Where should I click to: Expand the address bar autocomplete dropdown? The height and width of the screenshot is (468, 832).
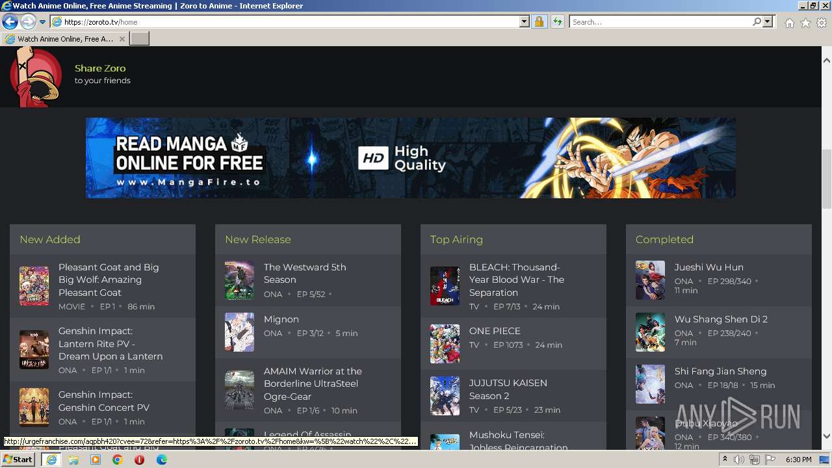click(x=525, y=22)
